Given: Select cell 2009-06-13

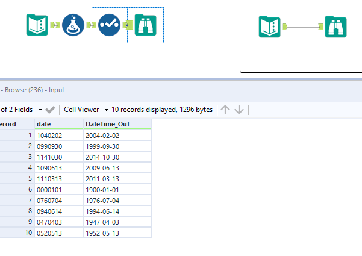Looking at the screenshot, I should [x=117, y=168].
